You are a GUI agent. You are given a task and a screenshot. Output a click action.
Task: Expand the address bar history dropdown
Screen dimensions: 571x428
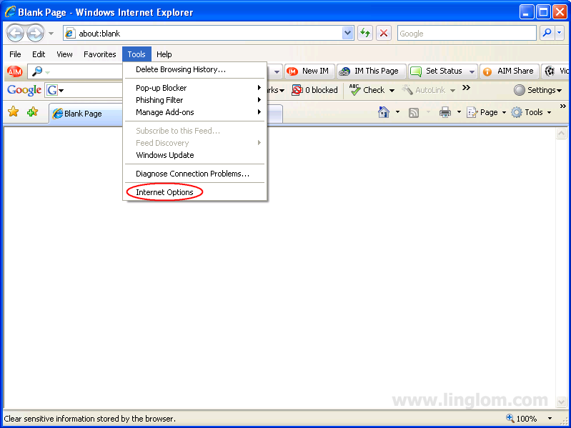[x=348, y=34]
